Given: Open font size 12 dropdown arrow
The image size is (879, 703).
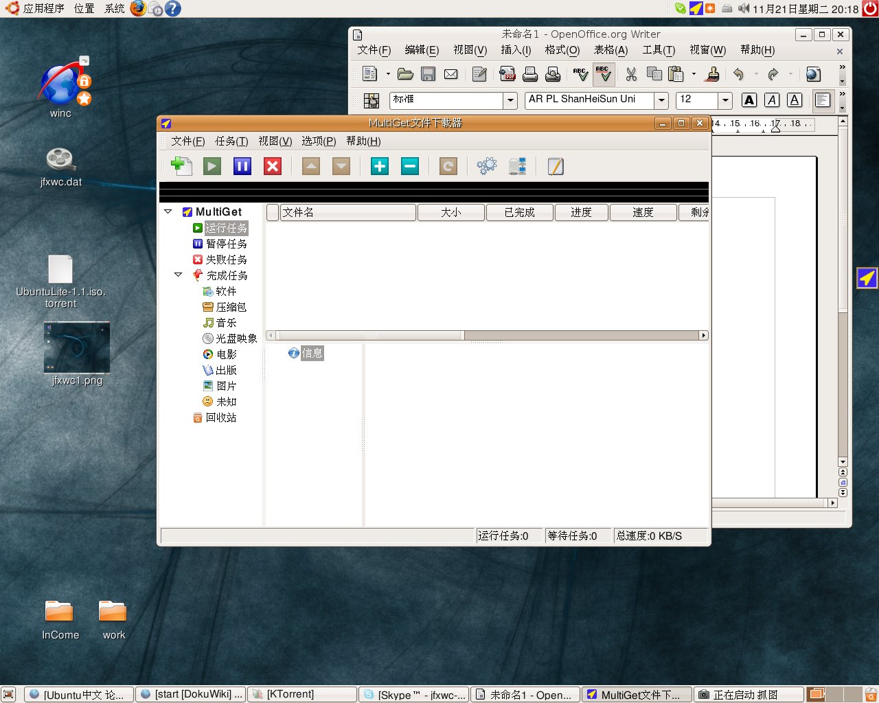Looking at the screenshot, I should 725,100.
